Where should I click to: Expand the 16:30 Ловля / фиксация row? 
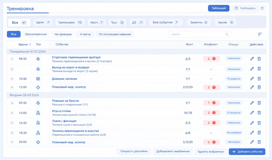pos(12,123)
